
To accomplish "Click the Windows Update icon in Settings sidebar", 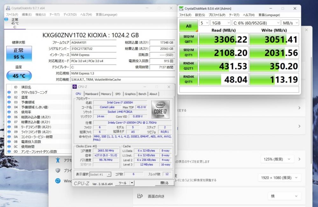I will (x=58, y=181).
